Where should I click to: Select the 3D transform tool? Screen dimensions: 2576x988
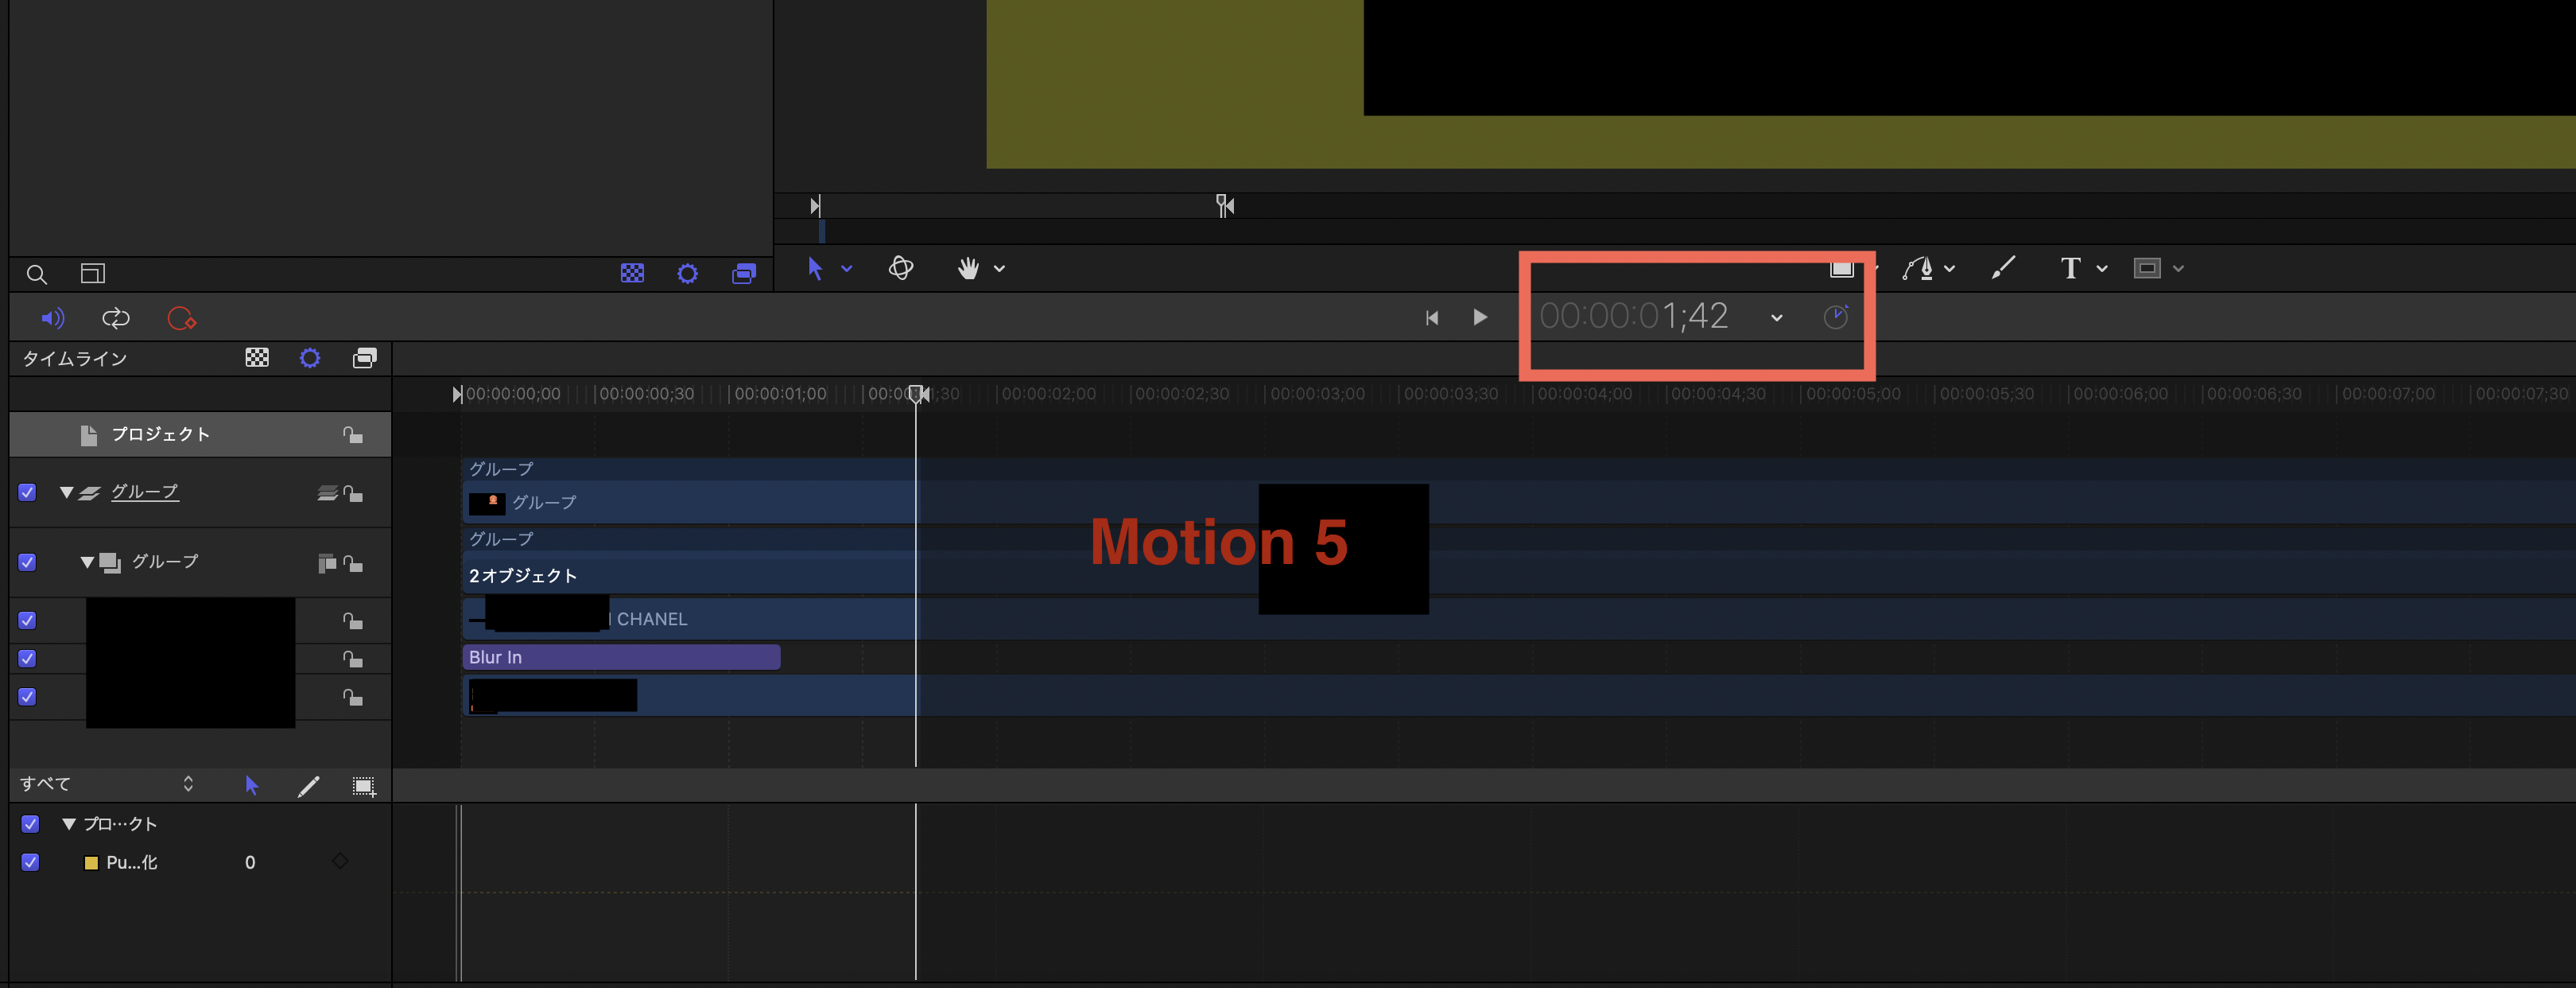(900, 267)
